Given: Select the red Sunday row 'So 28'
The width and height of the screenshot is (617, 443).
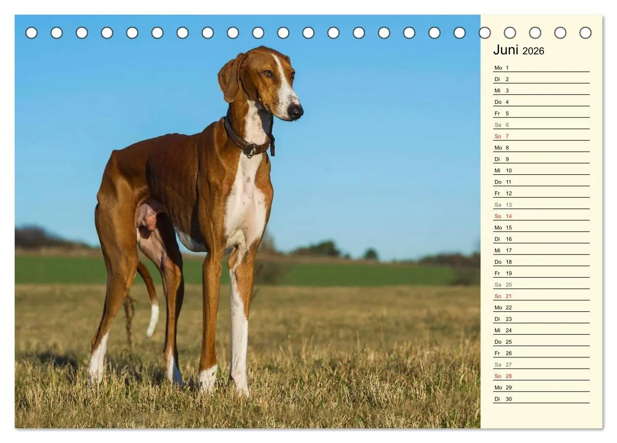Looking at the screenshot, I should point(541,376).
